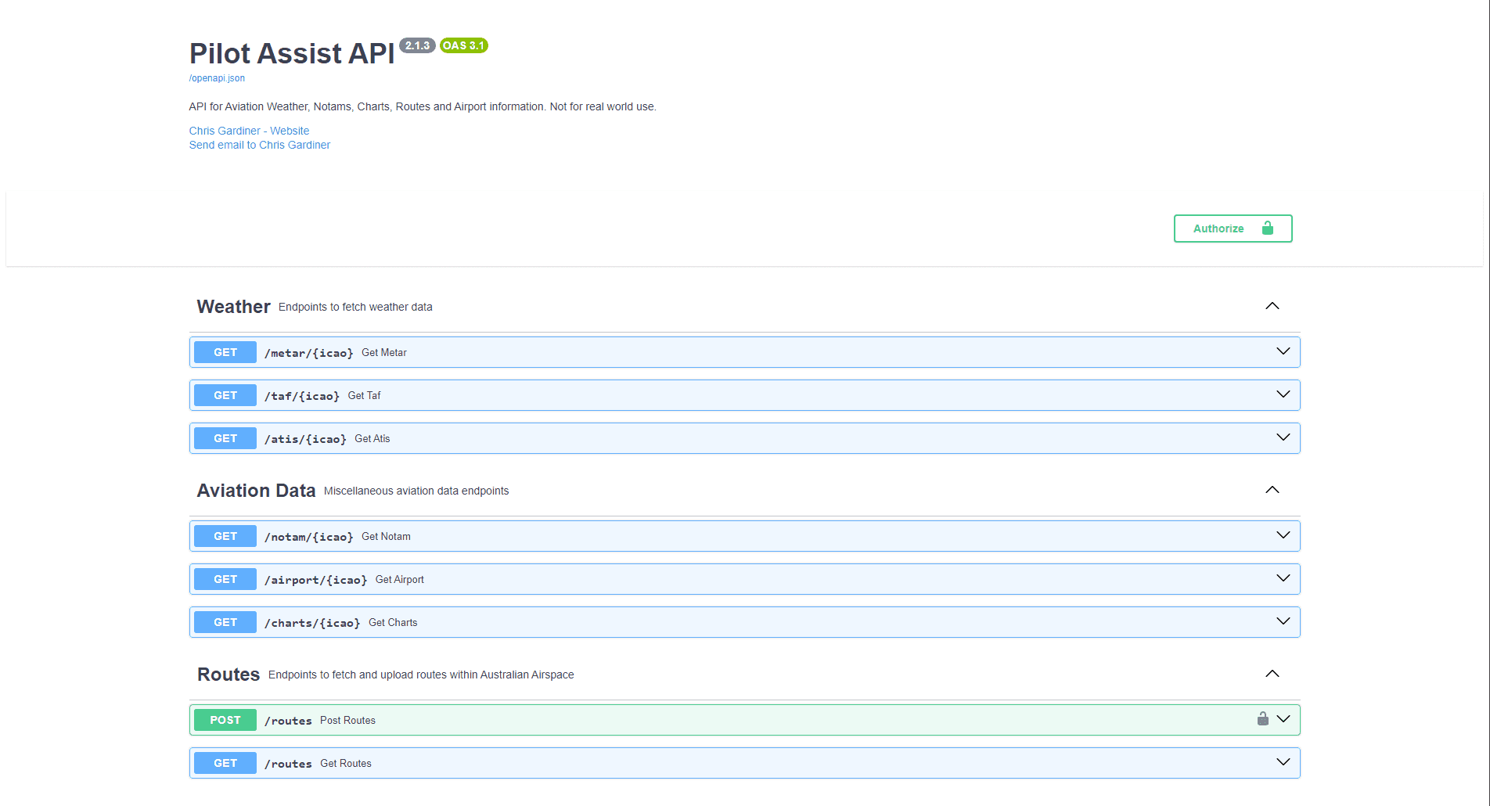Viewport: 1490px width, 806px height.
Task: Click the API description paragraph
Action: point(423,106)
